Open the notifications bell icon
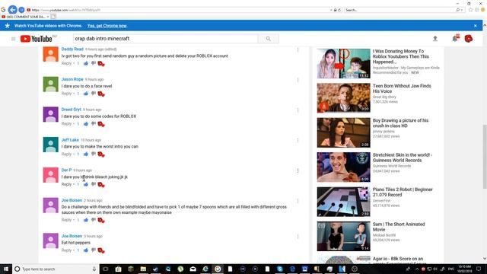Screen dimensions: 487x274 coord(455,39)
